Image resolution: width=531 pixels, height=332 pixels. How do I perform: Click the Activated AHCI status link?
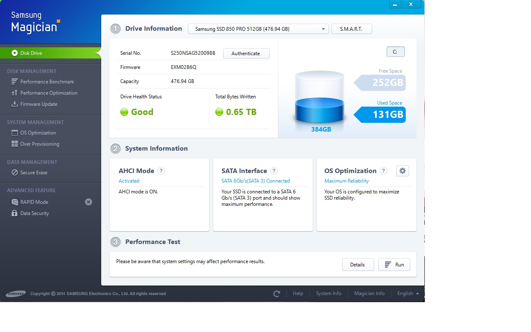pyautogui.click(x=129, y=181)
